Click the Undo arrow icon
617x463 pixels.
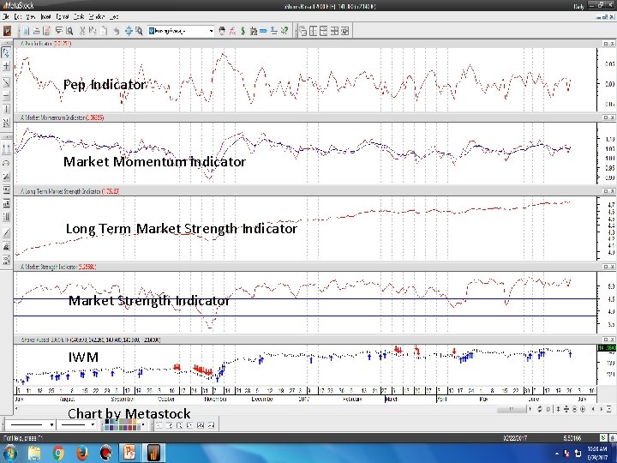pos(117,31)
